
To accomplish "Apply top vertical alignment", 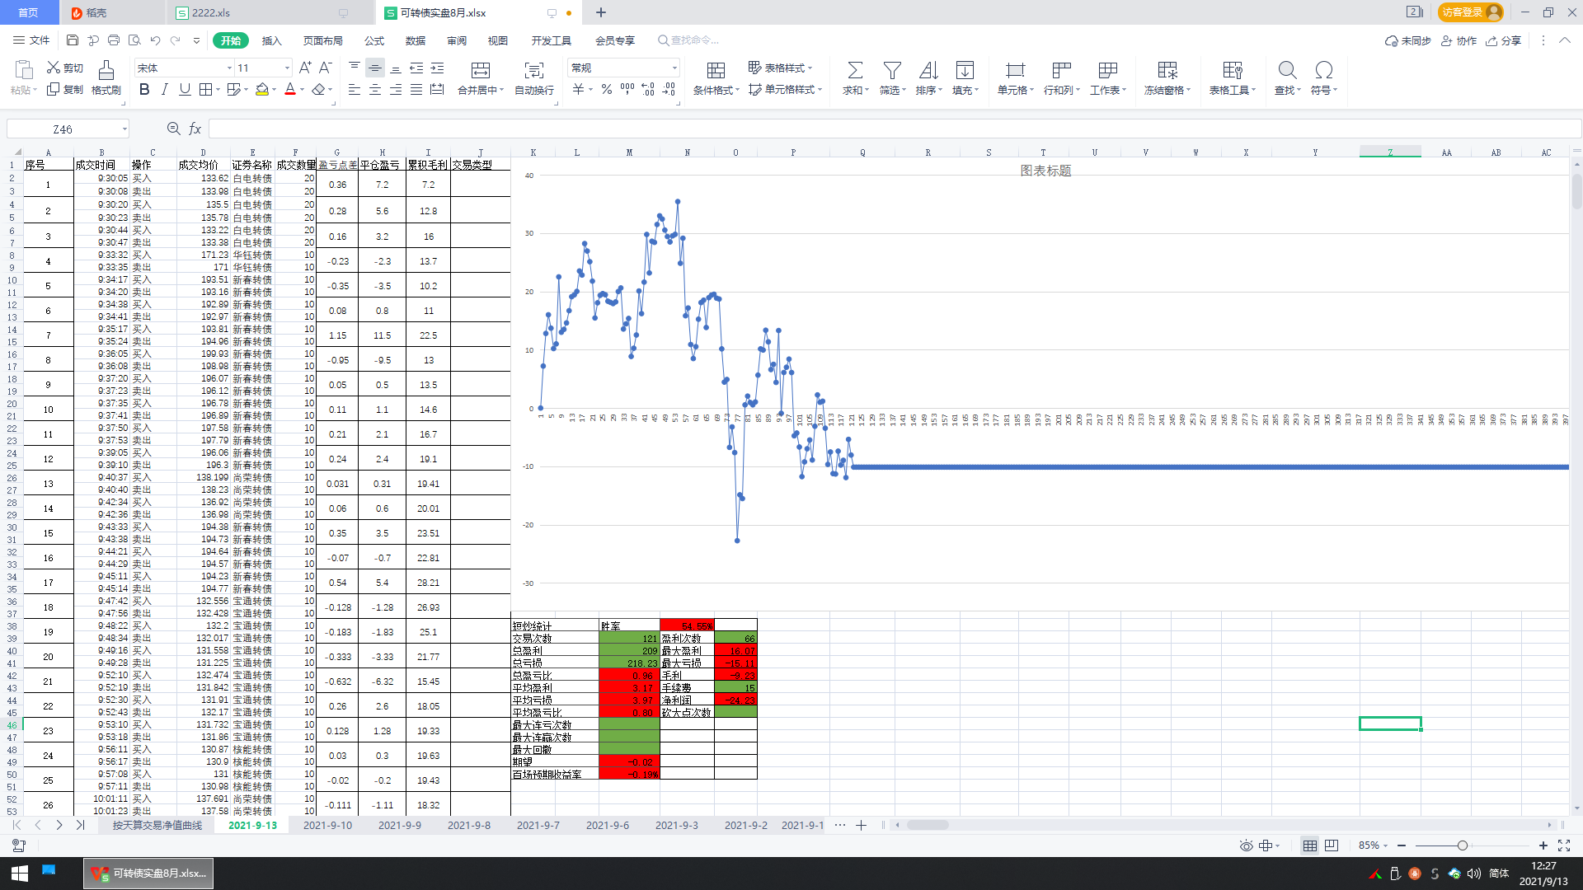I will pyautogui.click(x=355, y=68).
